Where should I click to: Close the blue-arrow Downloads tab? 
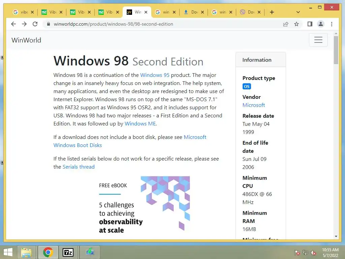[x=202, y=12]
